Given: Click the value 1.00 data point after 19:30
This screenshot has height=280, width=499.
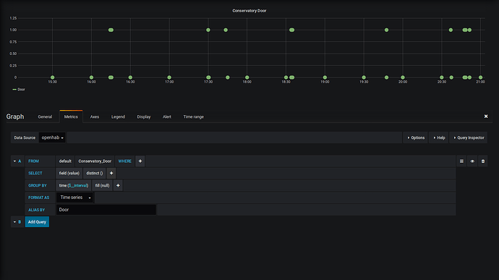Looking at the screenshot, I should point(386,30).
